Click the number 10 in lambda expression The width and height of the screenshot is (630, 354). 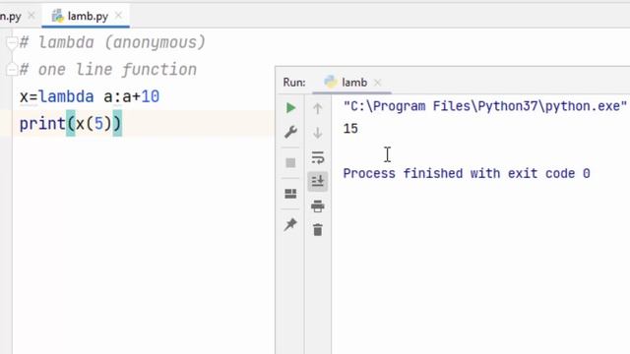[151, 96]
